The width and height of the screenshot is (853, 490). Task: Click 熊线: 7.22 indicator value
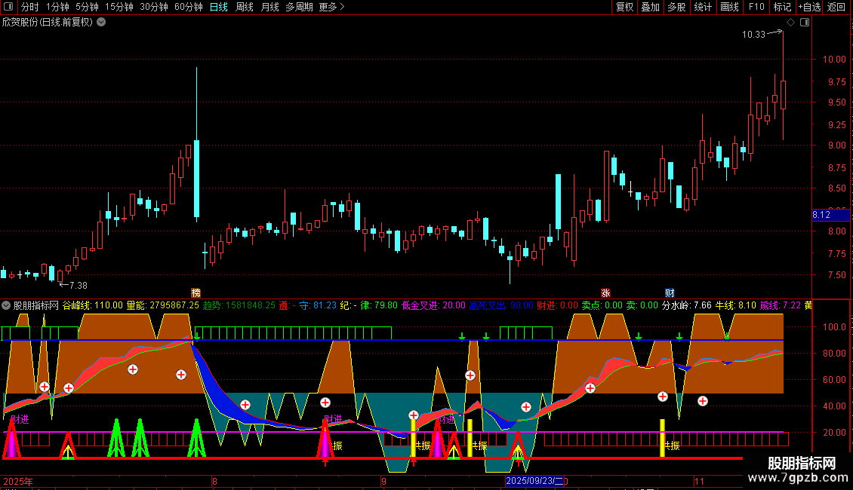coord(780,305)
